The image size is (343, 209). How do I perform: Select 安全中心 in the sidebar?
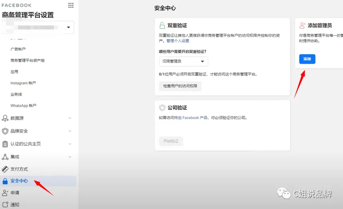click(38, 181)
